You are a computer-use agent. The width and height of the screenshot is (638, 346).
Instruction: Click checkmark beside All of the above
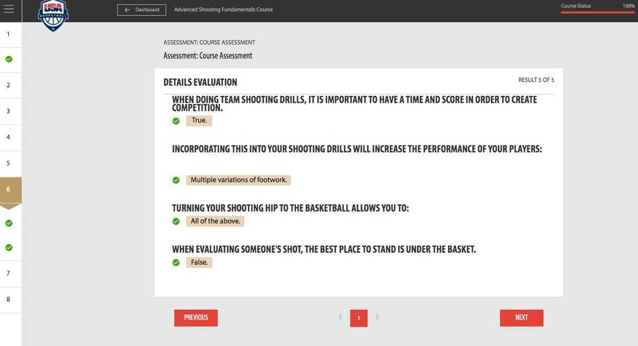click(x=176, y=222)
